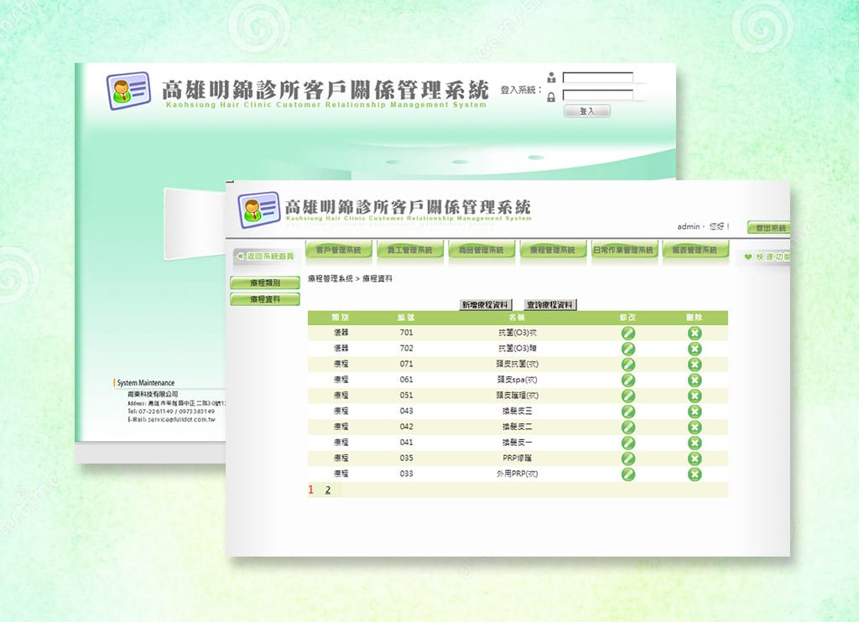Click the 登入 button in the login window
This screenshot has width=859, height=622.
(x=586, y=111)
